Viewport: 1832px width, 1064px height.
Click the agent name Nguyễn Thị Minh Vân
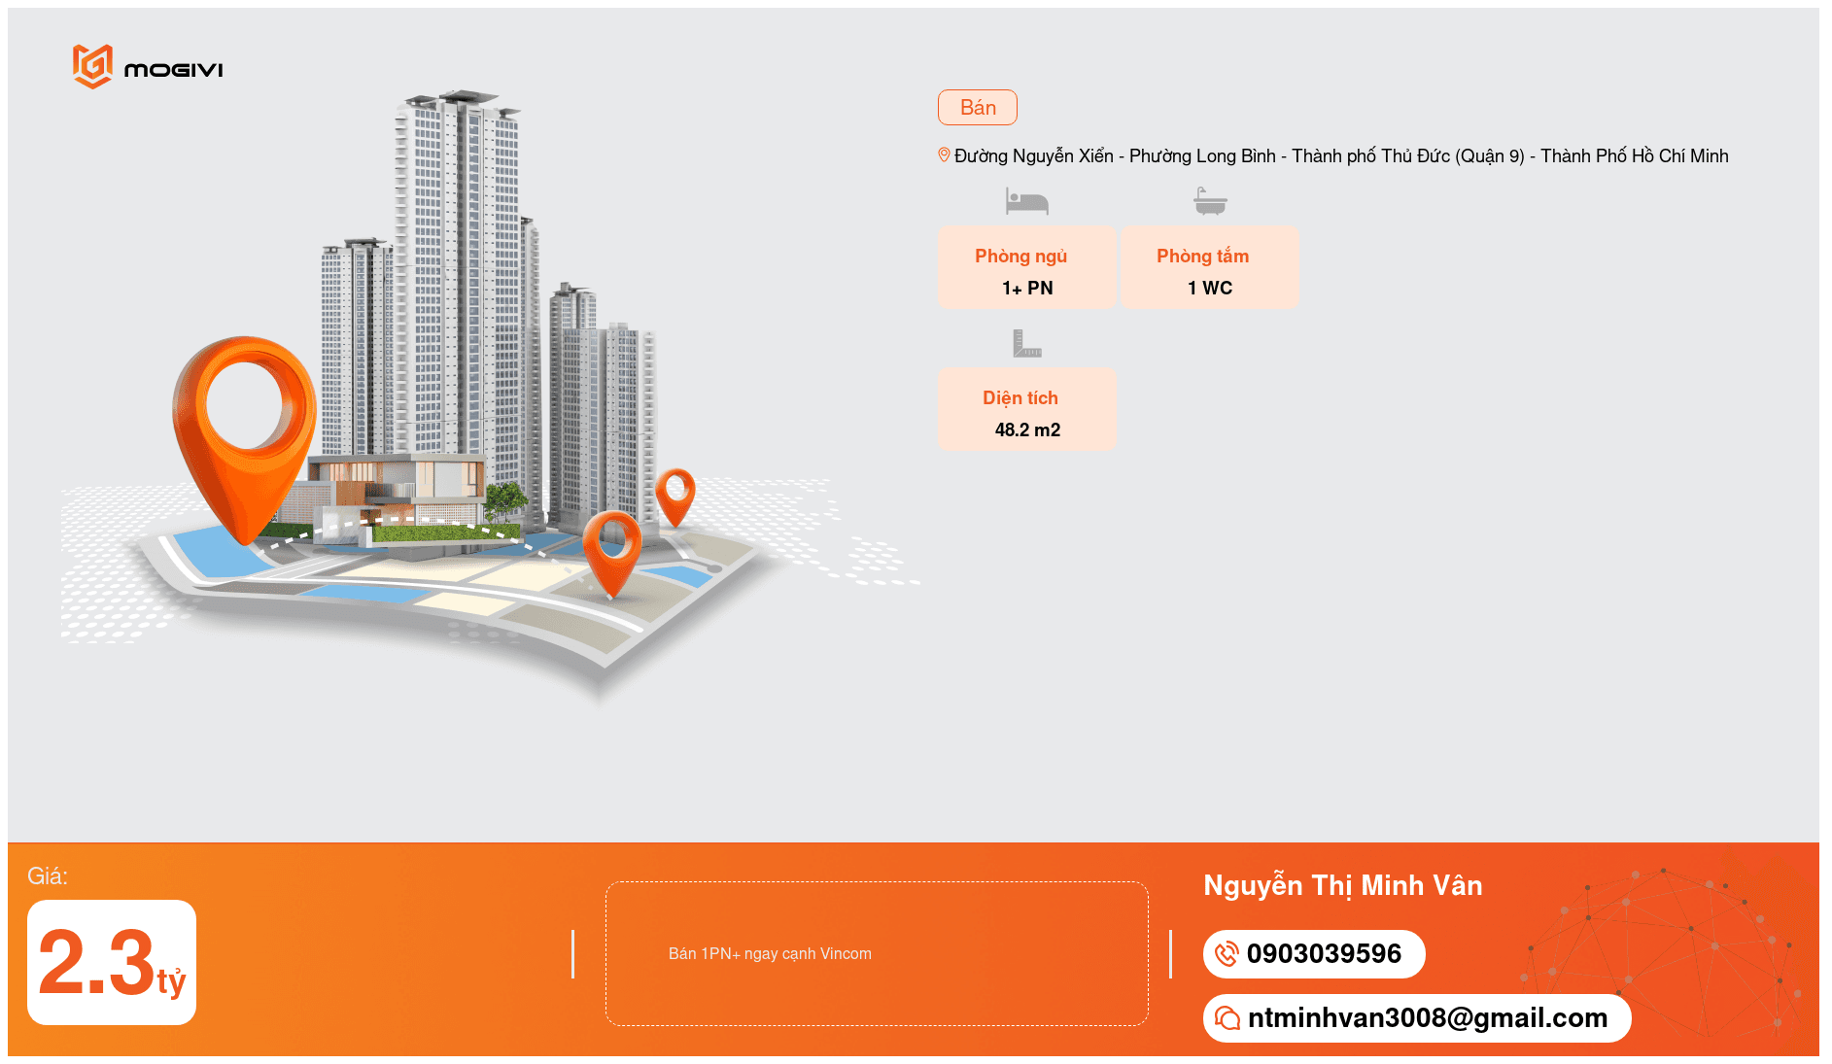[1342, 886]
